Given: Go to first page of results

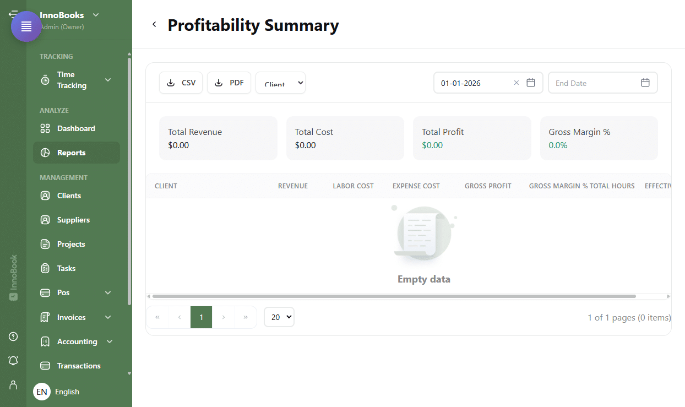Looking at the screenshot, I should (157, 317).
